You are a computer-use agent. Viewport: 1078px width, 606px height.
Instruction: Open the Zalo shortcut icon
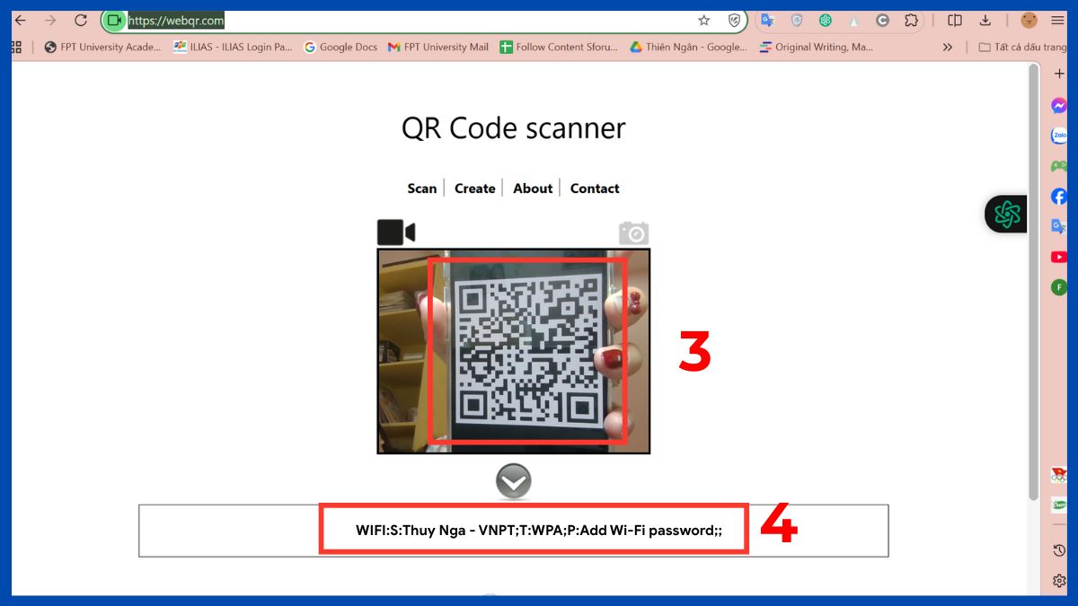tap(1058, 136)
